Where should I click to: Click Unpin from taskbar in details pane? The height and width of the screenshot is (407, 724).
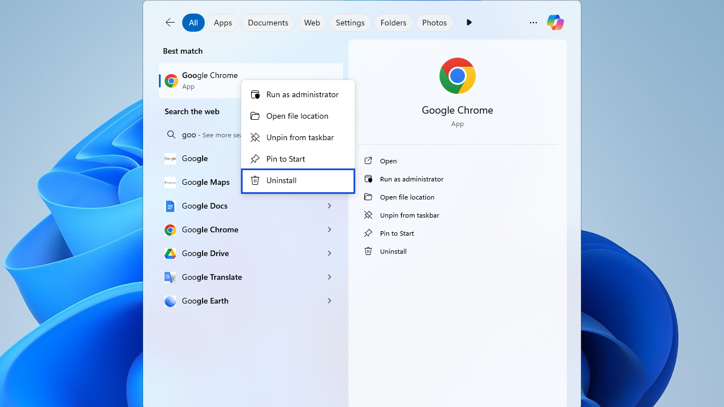(x=458, y=215)
